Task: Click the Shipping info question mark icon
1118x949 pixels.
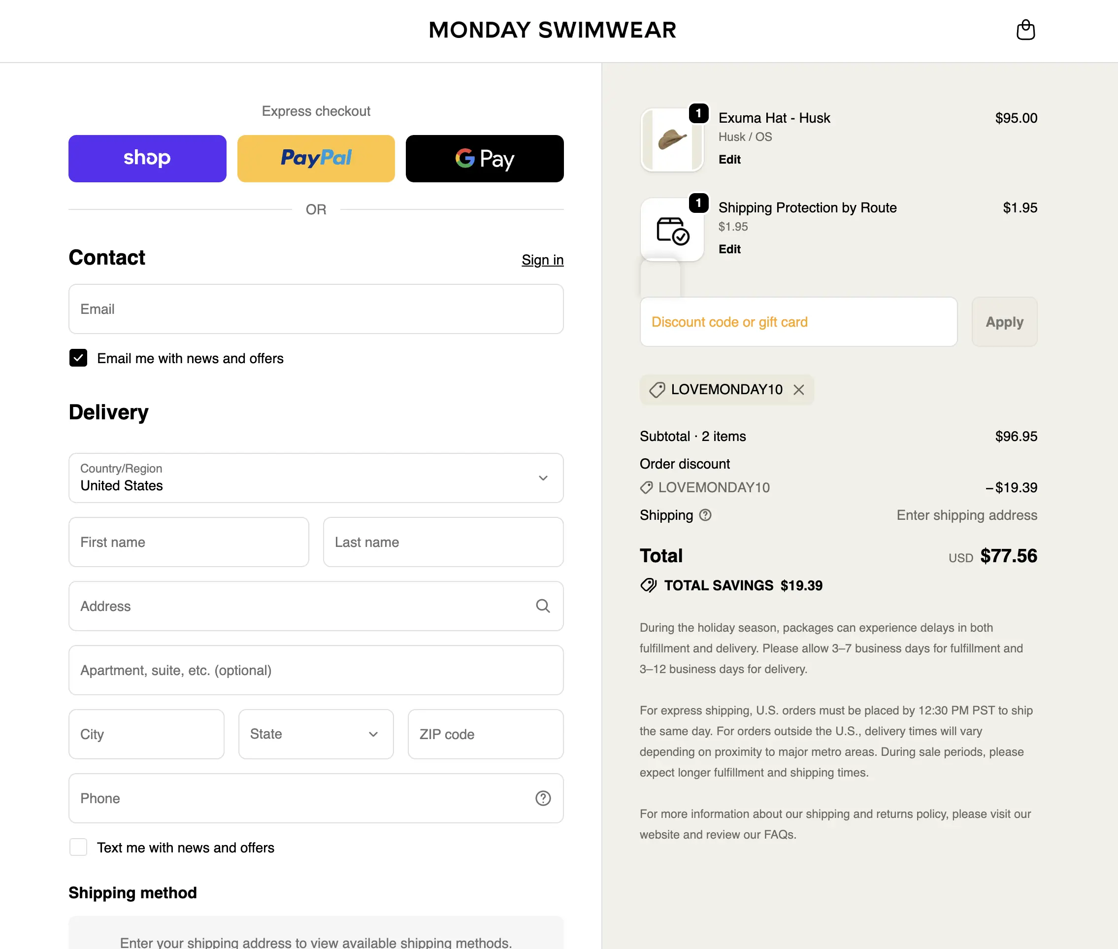Action: point(705,515)
